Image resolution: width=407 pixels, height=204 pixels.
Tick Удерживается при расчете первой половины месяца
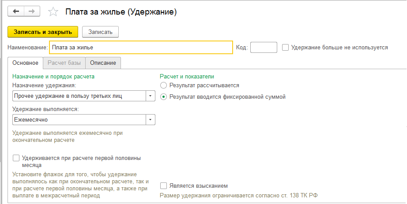(x=16, y=158)
